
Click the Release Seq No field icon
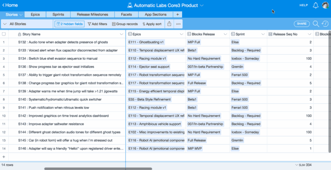[x=270, y=34]
